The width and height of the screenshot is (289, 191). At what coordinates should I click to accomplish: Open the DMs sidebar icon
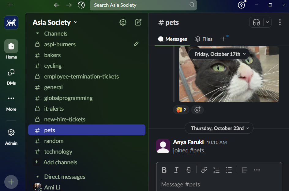pyautogui.click(x=11, y=76)
